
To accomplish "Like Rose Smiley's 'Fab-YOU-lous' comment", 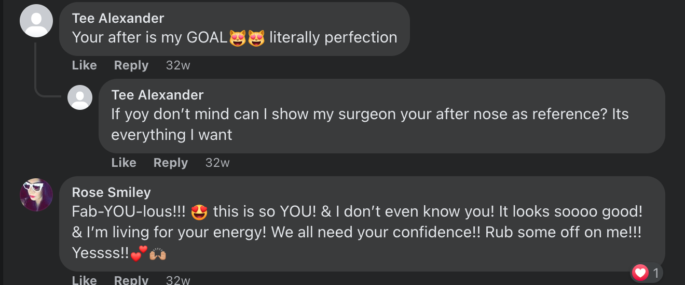I will (x=85, y=280).
